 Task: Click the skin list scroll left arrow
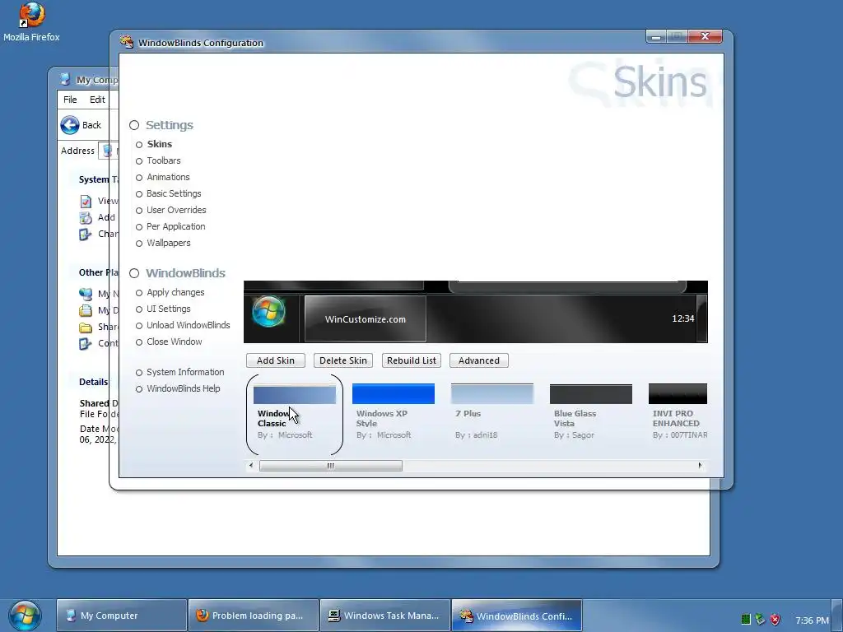pyautogui.click(x=251, y=466)
